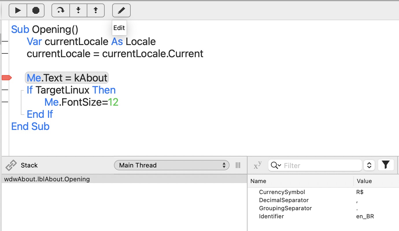This screenshot has height=231, width=399.
Task: Step over the current line
Action: tap(61, 11)
